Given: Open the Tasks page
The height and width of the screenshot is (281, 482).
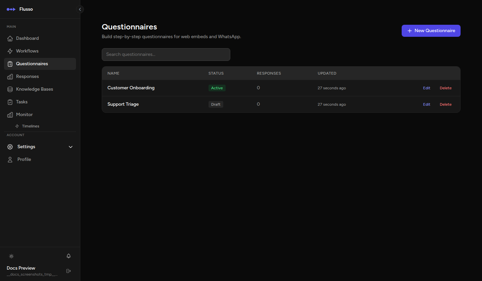Looking at the screenshot, I should pyautogui.click(x=40, y=102).
